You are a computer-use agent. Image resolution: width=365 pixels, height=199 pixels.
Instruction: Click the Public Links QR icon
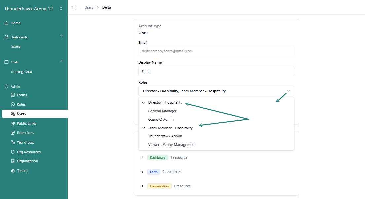coord(13,123)
